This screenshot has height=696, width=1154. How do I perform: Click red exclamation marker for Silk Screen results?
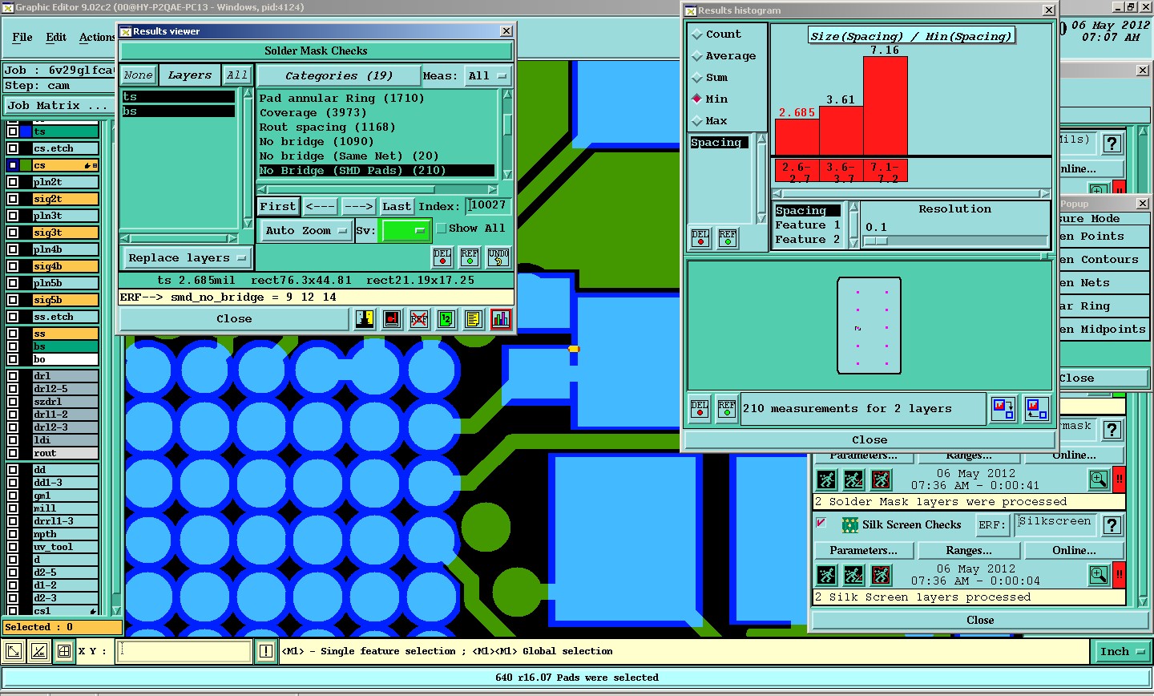coord(1120,575)
